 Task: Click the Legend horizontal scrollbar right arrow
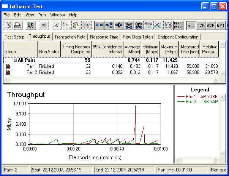[216, 160]
